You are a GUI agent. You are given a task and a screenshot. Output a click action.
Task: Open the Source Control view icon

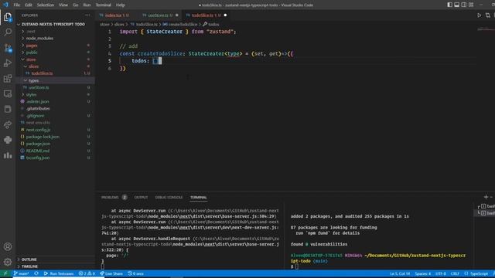(x=8, y=48)
